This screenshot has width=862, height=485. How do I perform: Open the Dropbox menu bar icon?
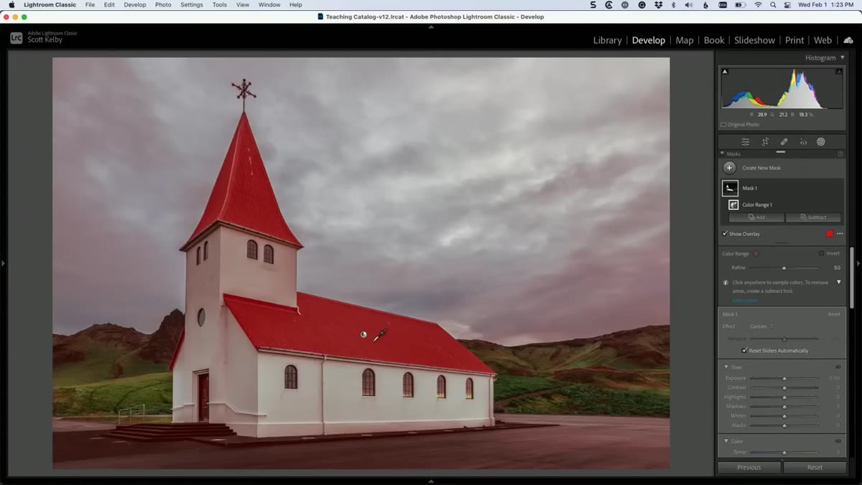coord(657,5)
